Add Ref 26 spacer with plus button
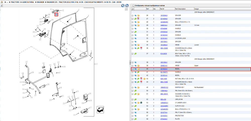251x121 pixels. tap(132, 15)
